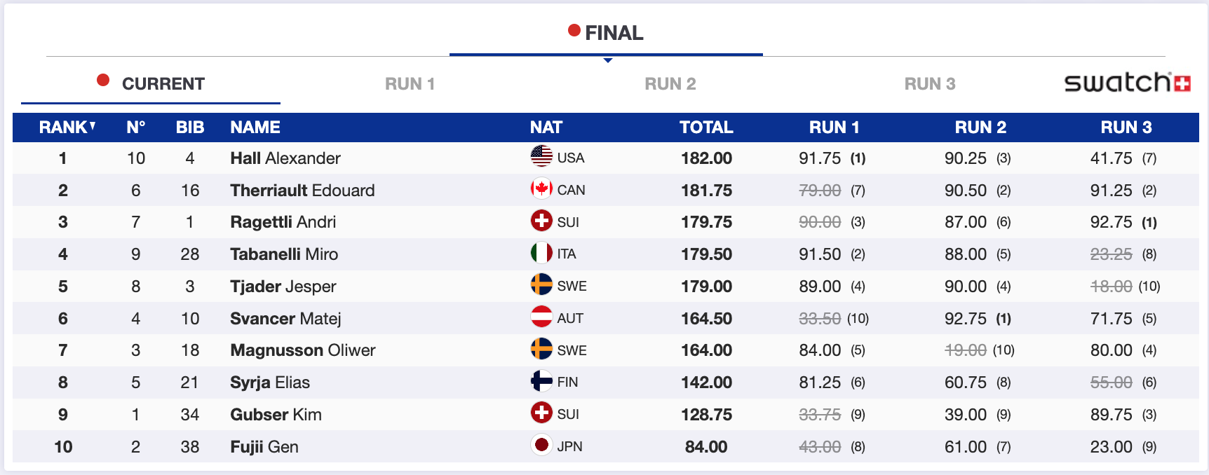Image resolution: width=1209 pixels, height=475 pixels.
Task: Switch to the RUN 1 tab
Action: click(x=410, y=84)
